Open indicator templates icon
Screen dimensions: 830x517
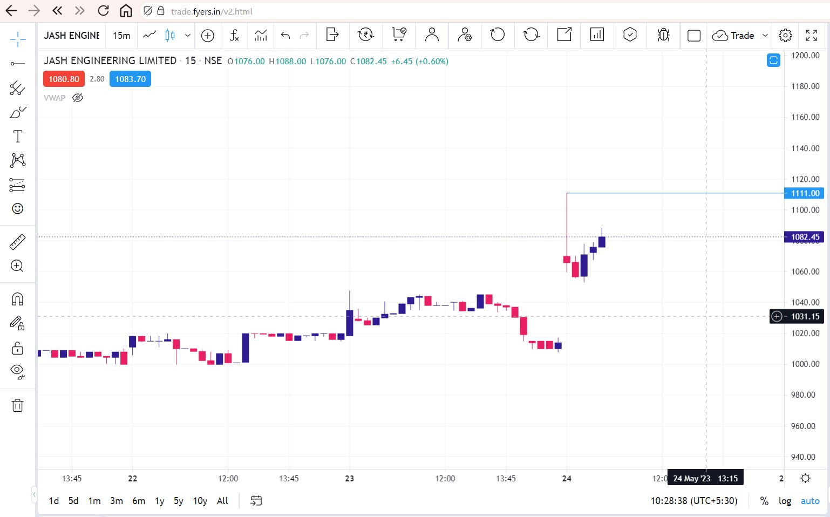tap(261, 36)
